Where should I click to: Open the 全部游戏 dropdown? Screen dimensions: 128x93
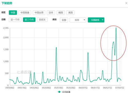pos(96,20)
